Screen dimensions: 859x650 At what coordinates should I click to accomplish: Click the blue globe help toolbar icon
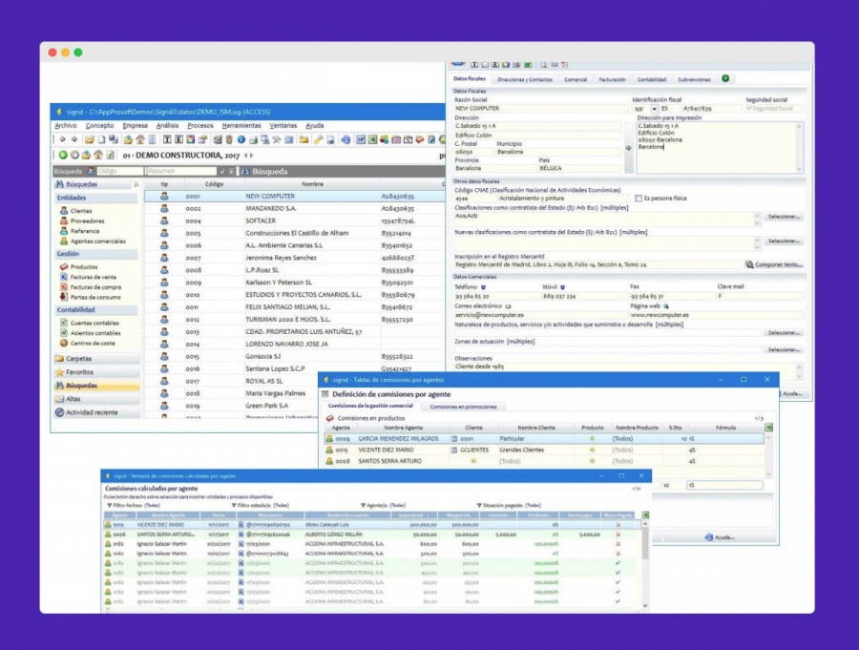[x=346, y=139]
